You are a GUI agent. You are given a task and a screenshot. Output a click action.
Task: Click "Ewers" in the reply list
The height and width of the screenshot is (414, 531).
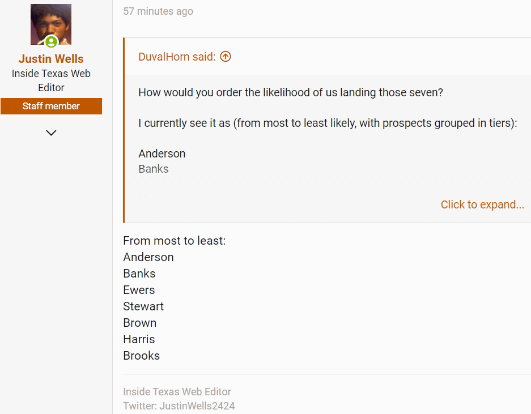(139, 290)
